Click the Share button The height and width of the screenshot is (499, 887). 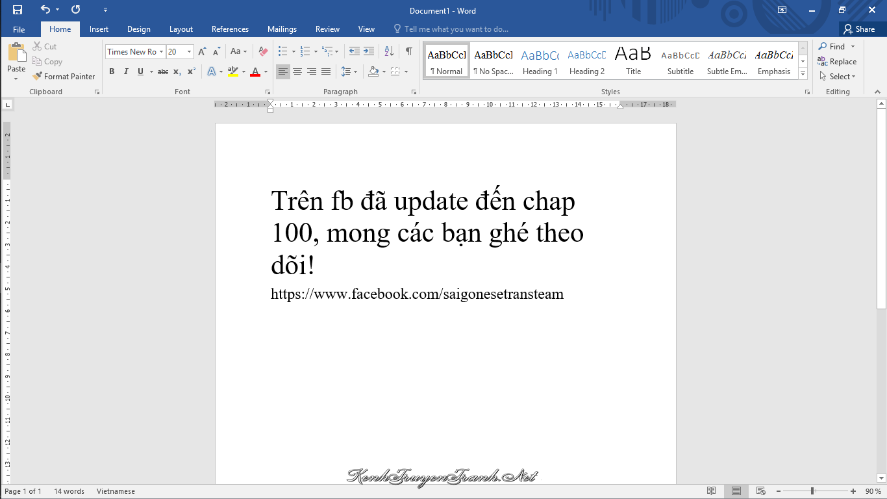pos(859,29)
